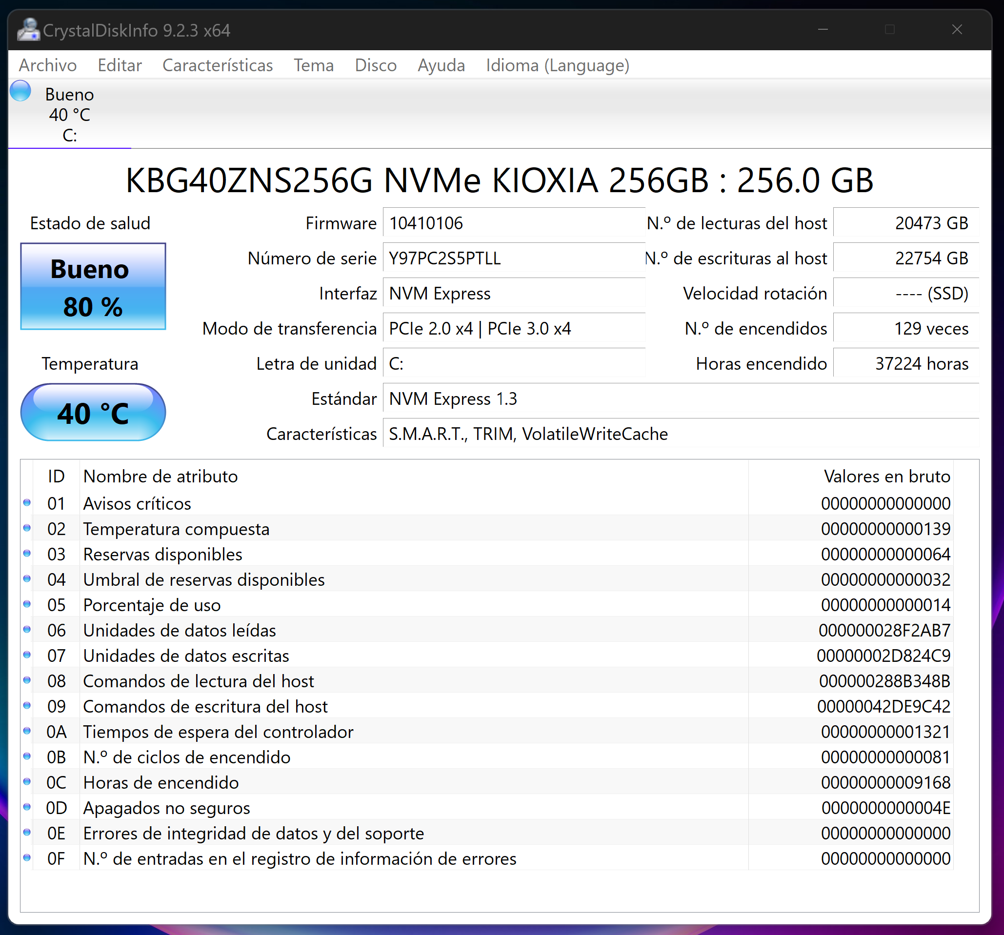This screenshot has height=935, width=1004.
Task: Click the Firmware value 10410106
Action: pos(514,222)
